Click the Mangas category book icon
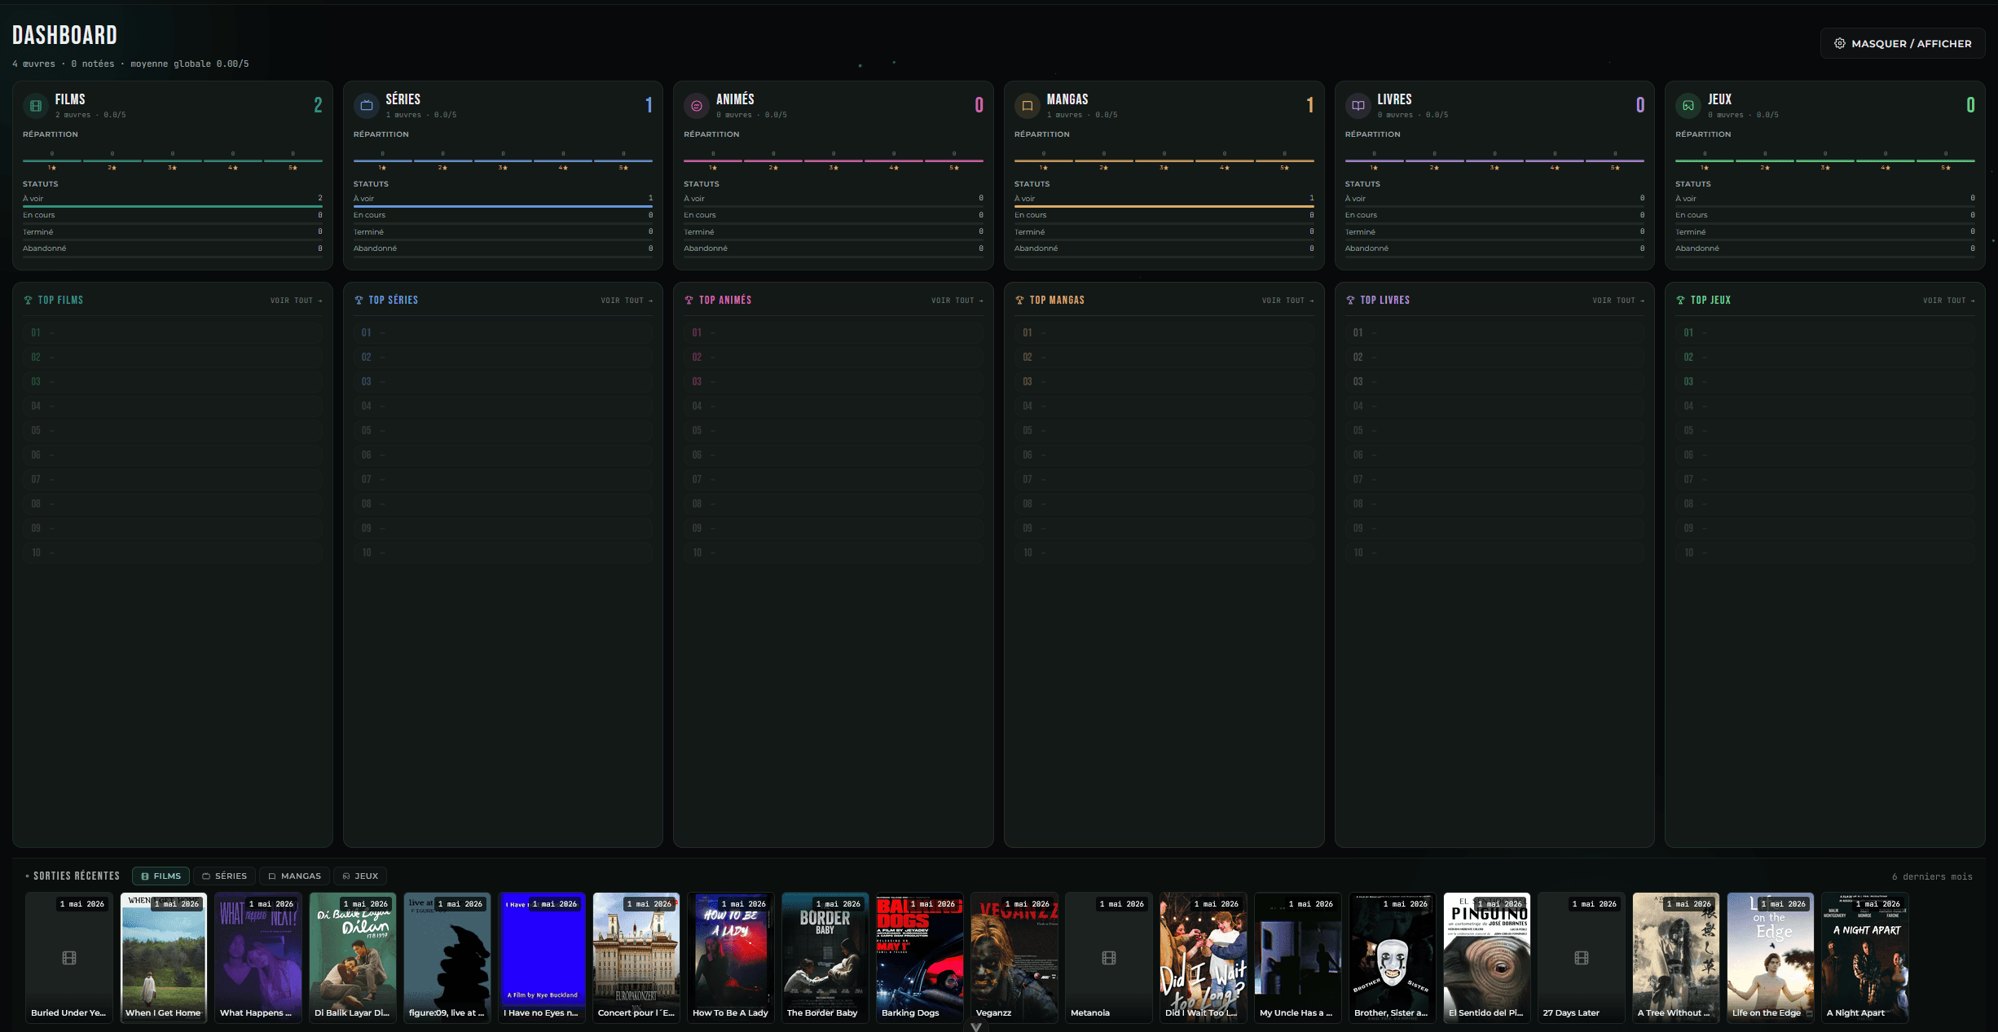This screenshot has height=1032, width=1998. pyautogui.click(x=1028, y=105)
